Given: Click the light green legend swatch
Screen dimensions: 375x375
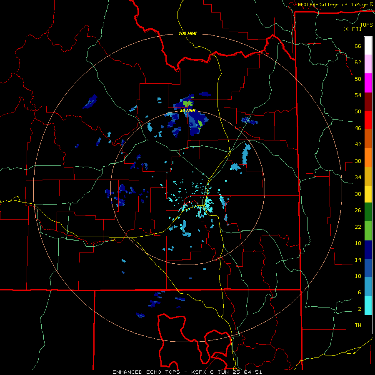Looking at the screenshot, I should [368, 231].
